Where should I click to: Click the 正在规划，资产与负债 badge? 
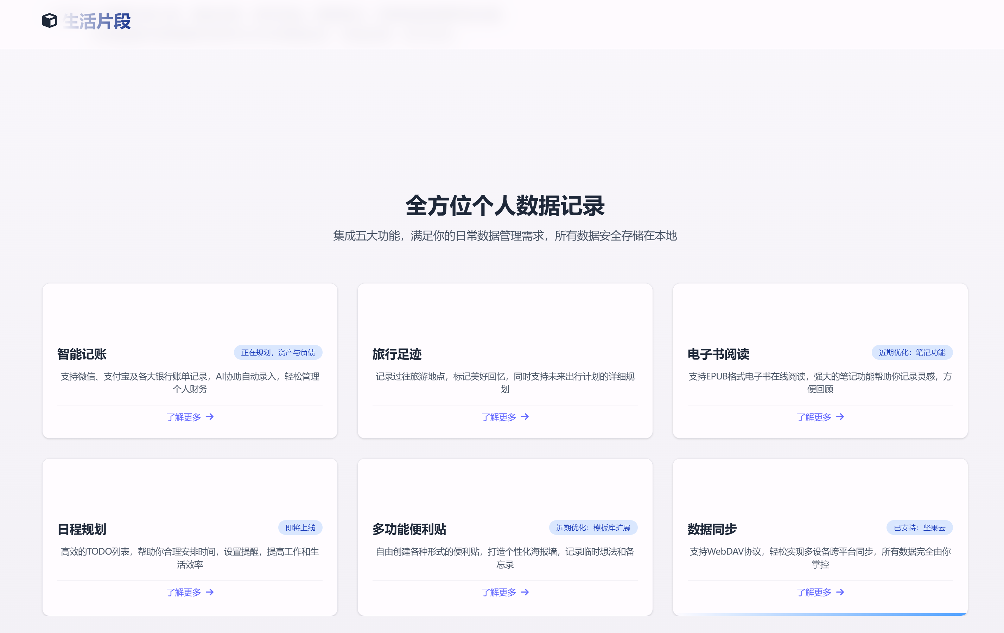pos(278,353)
